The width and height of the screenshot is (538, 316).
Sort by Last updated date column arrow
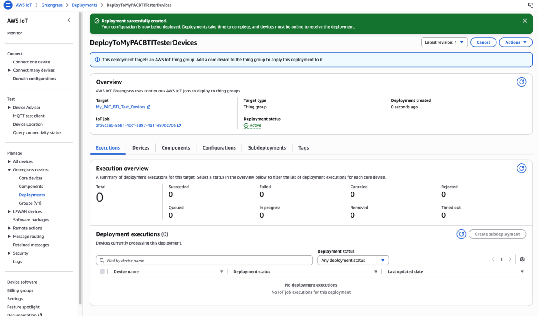coord(522,272)
